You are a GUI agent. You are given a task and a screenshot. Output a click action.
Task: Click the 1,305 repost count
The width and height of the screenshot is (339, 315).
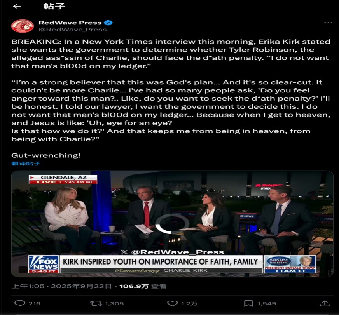click(x=114, y=304)
